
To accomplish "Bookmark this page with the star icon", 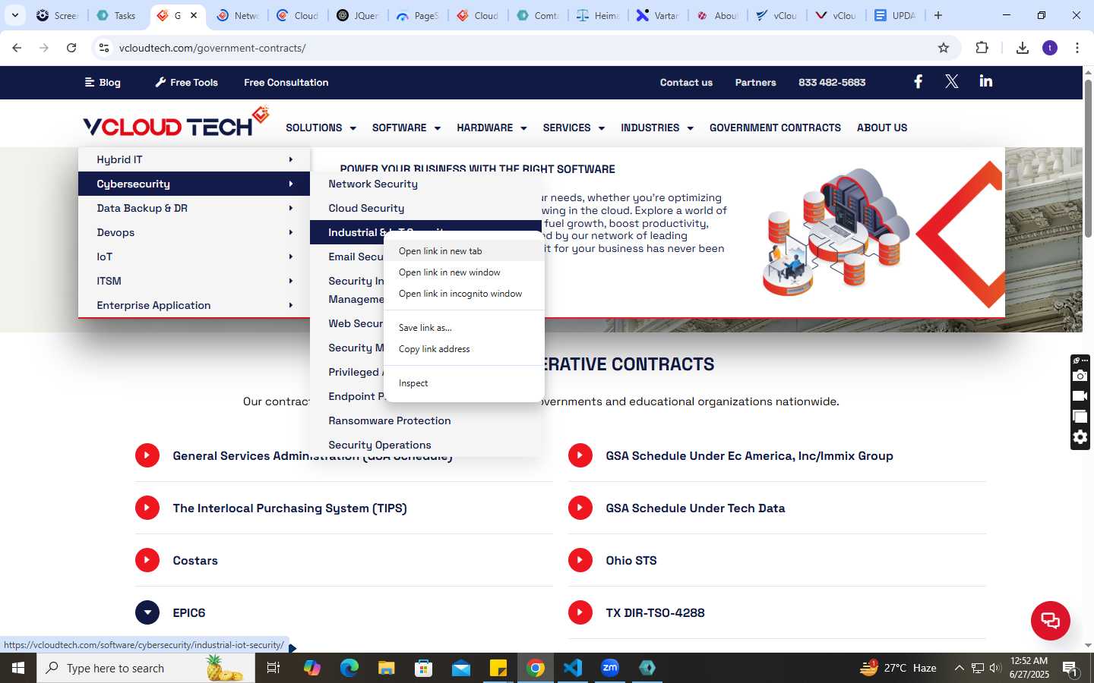I will pyautogui.click(x=944, y=48).
